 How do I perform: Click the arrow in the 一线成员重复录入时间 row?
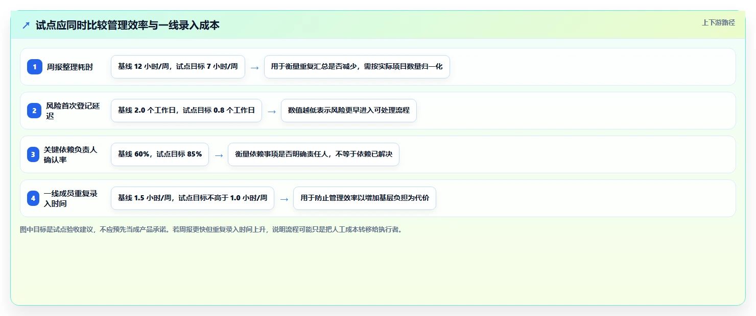[284, 199]
